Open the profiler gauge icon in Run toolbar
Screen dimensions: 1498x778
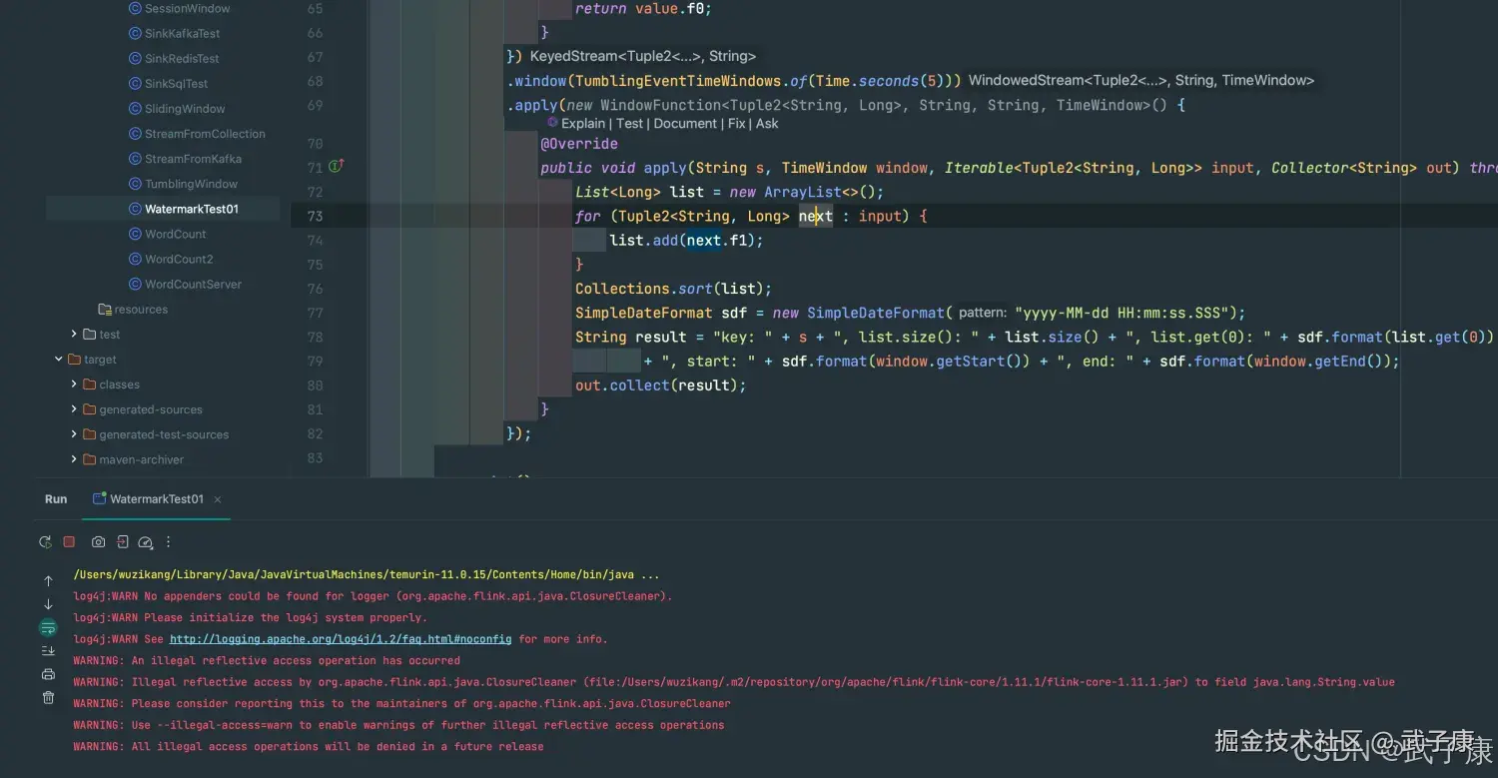145,542
